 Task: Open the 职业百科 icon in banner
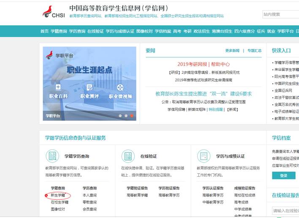coord(58,88)
